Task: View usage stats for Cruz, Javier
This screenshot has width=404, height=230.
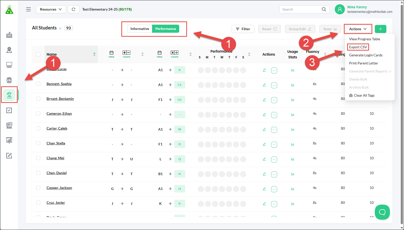Action: coord(293,204)
